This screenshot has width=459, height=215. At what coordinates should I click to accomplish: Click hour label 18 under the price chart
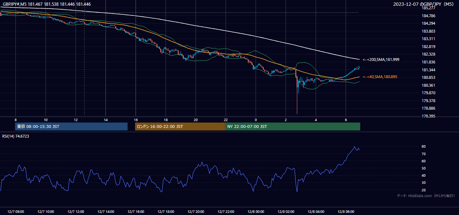click(166, 120)
